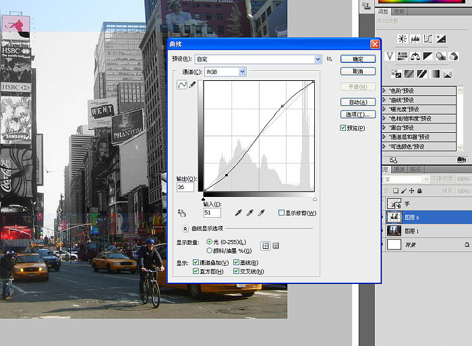The width and height of the screenshot is (472, 346).
Task: Activate the on-image adjustment hand tool
Action: click(x=181, y=212)
